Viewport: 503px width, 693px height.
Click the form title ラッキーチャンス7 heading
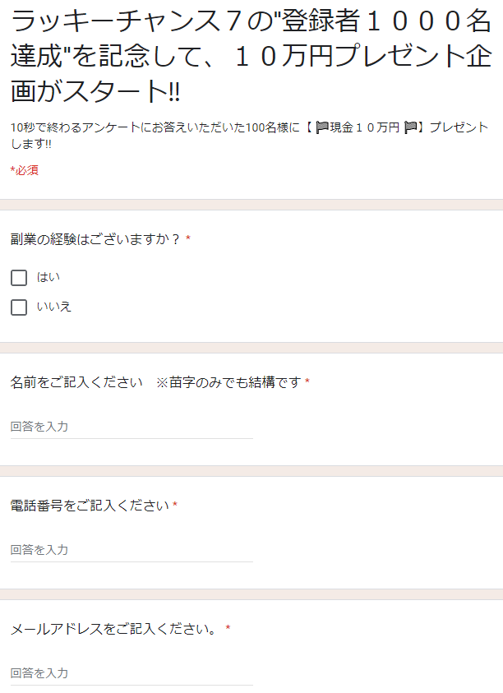(x=251, y=57)
